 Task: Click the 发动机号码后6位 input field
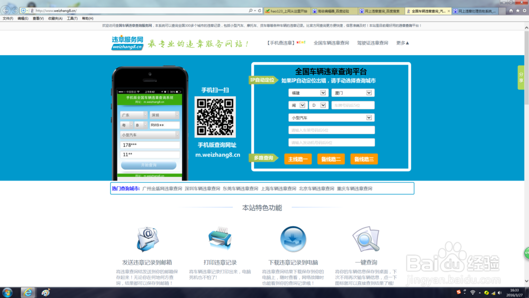coord(331,142)
